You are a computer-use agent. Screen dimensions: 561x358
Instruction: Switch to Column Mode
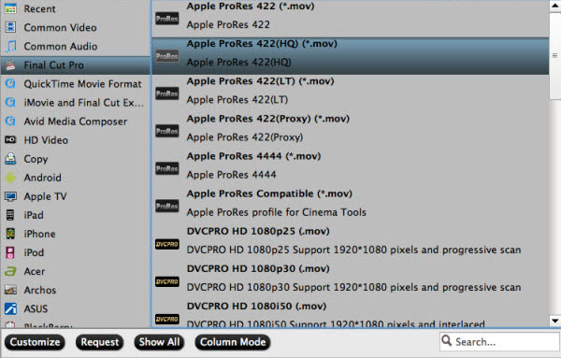point(233,342)
